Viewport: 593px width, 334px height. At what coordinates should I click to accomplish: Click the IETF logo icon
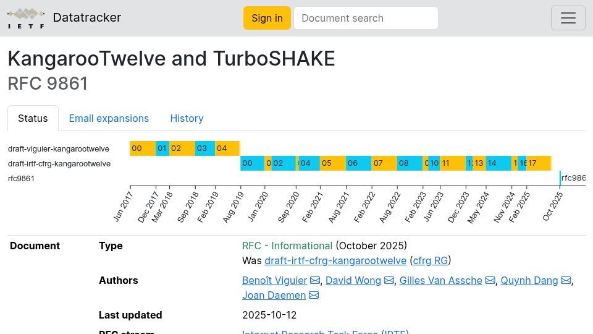(26, 18)
